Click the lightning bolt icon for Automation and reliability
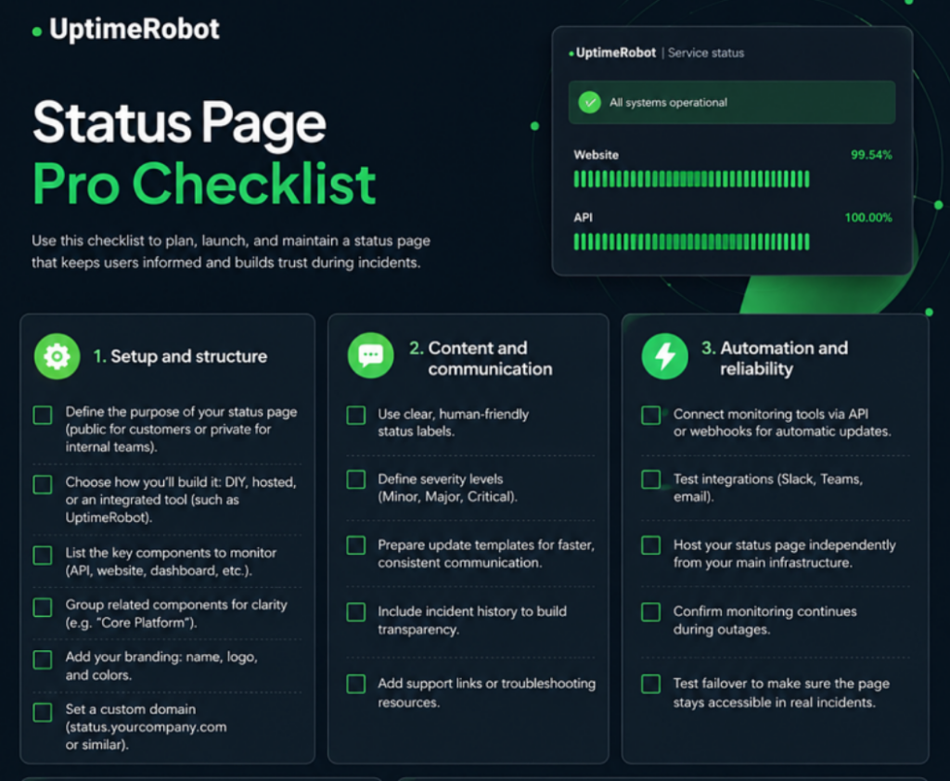 [664, 356]
